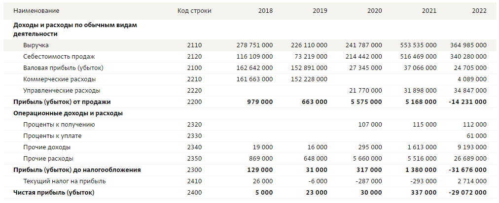This screenshot has height=203, width=499.
Task: Click the 2022 column header
Action: coord(479,11)
